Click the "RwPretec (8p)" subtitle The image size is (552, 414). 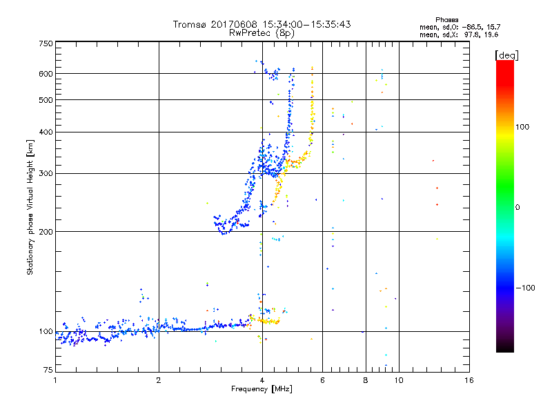pyautogui.click(x=262, y=33)
